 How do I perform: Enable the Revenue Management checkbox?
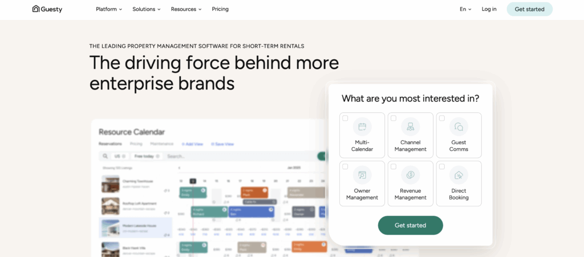point(394,167)
